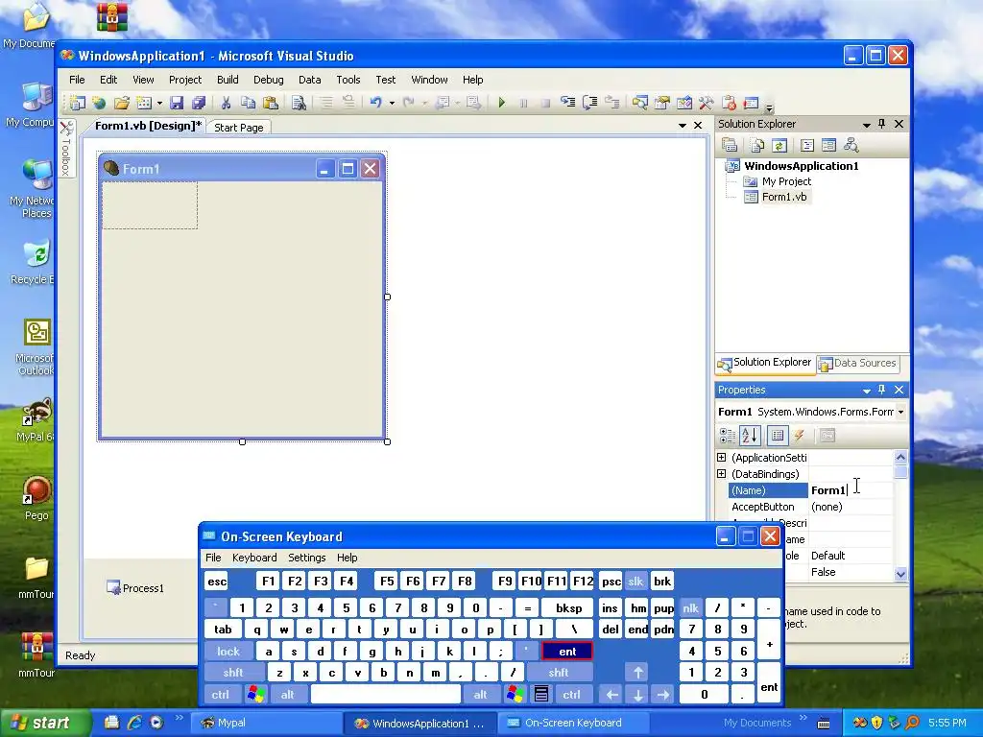The image size is (983, 737).
Task: Click the ent key beside the apostrophe key
Action: point(567,652)
